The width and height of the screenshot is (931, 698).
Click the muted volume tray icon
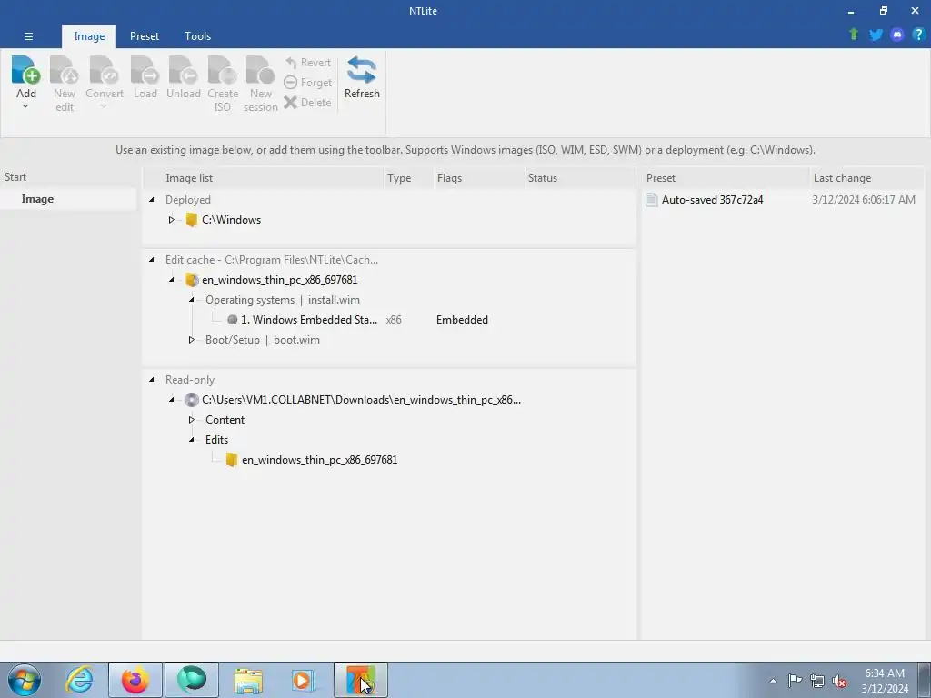coord(839,681)
